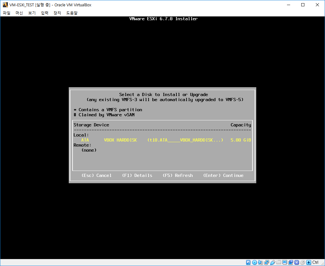Click the audio speaker status icon
The width and height of the screenshot is (325, 266).
click(261, 262)
